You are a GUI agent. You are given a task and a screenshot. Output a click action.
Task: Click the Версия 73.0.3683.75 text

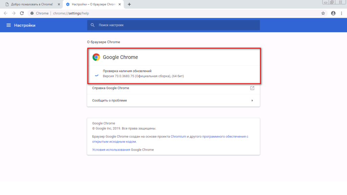click(x=143, y=76)
